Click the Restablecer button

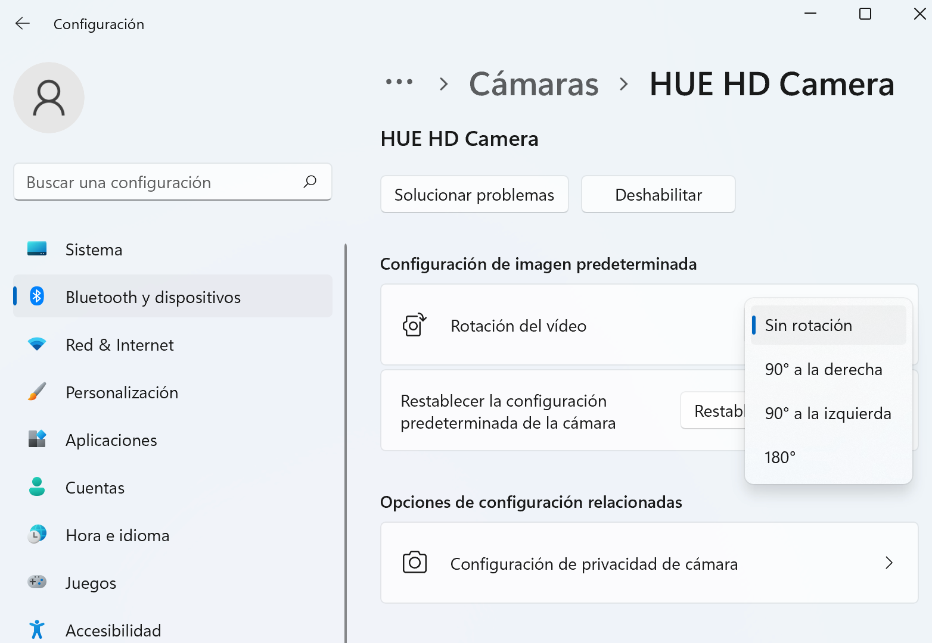(713, 411)
